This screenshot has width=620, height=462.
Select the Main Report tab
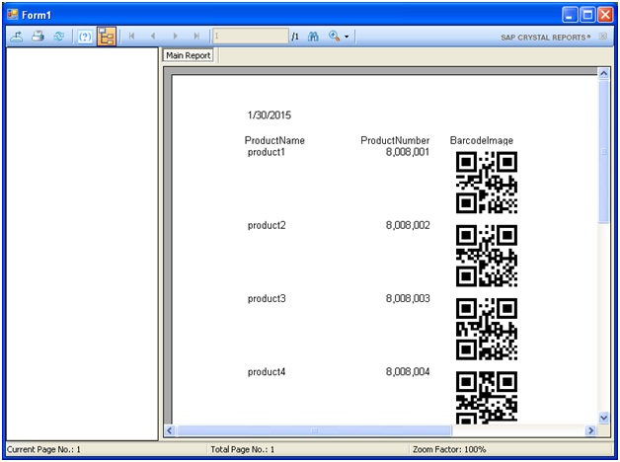pyautogui.click(x=189, y=55)
